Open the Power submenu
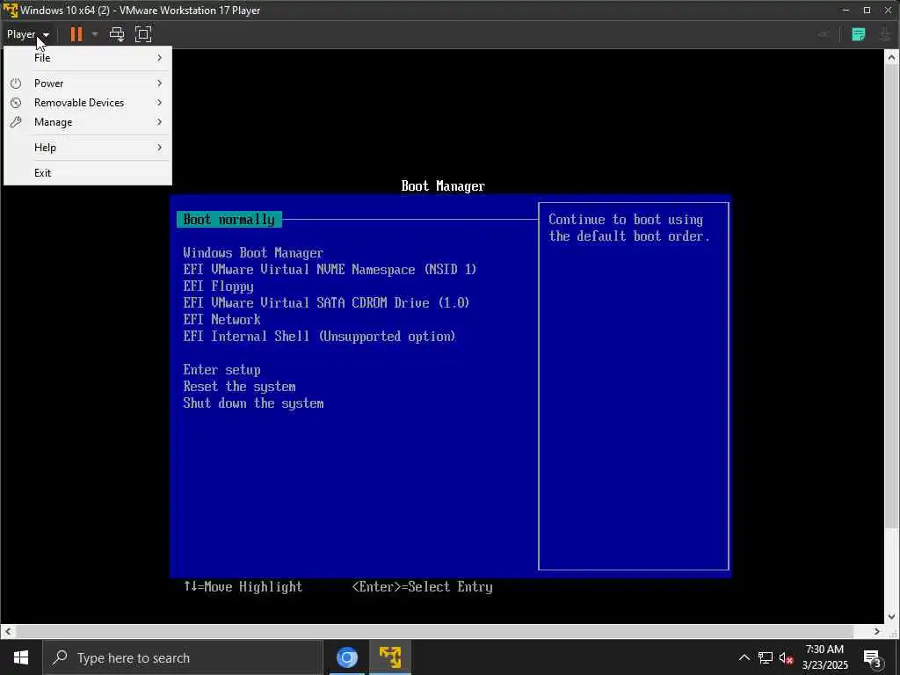Viewport: 900px width, 675px height. click(x=88, y=83)
